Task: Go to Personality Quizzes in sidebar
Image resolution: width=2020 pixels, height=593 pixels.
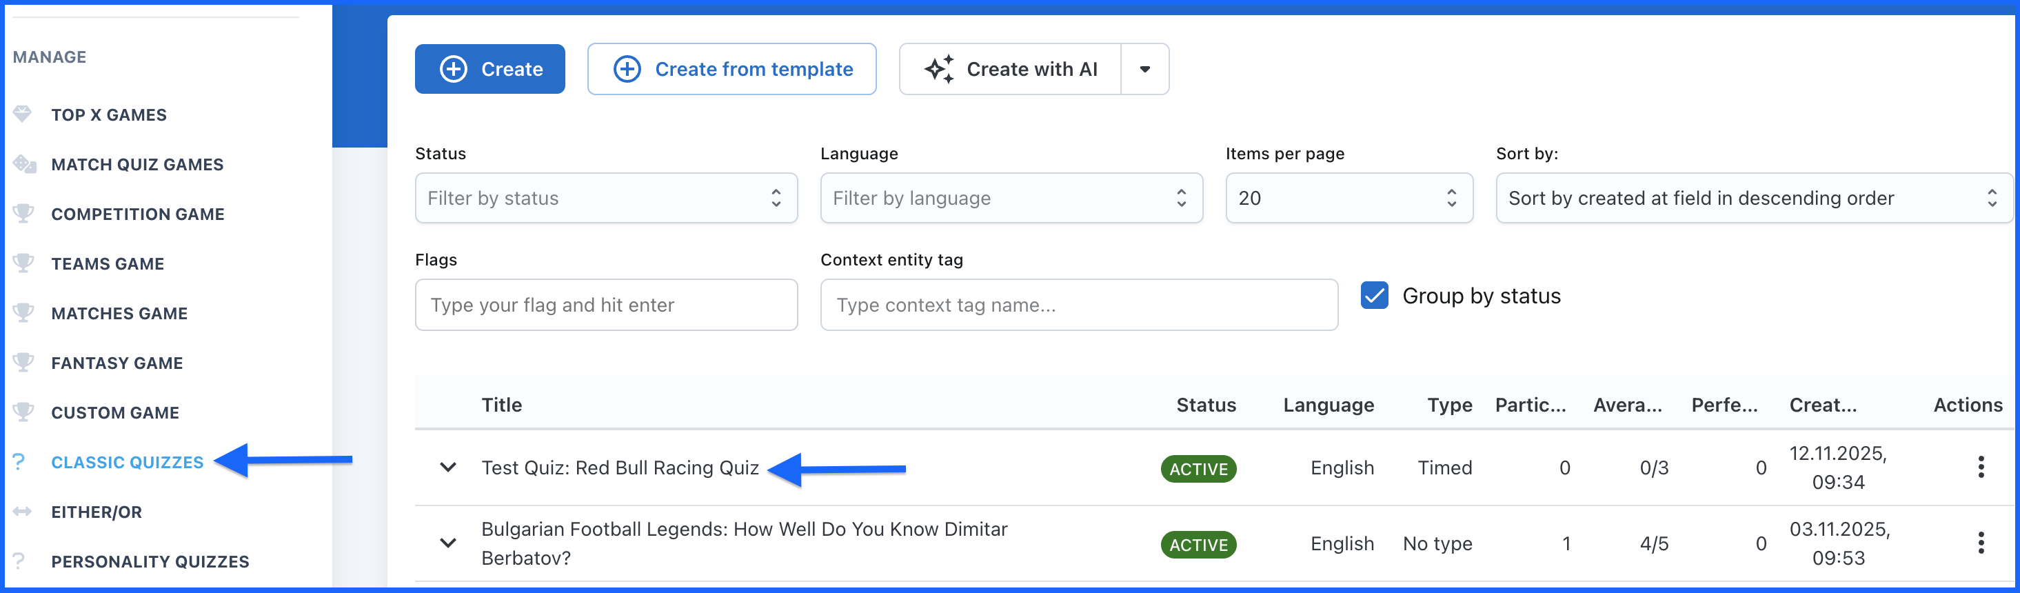Action: (x=150, y=561)
